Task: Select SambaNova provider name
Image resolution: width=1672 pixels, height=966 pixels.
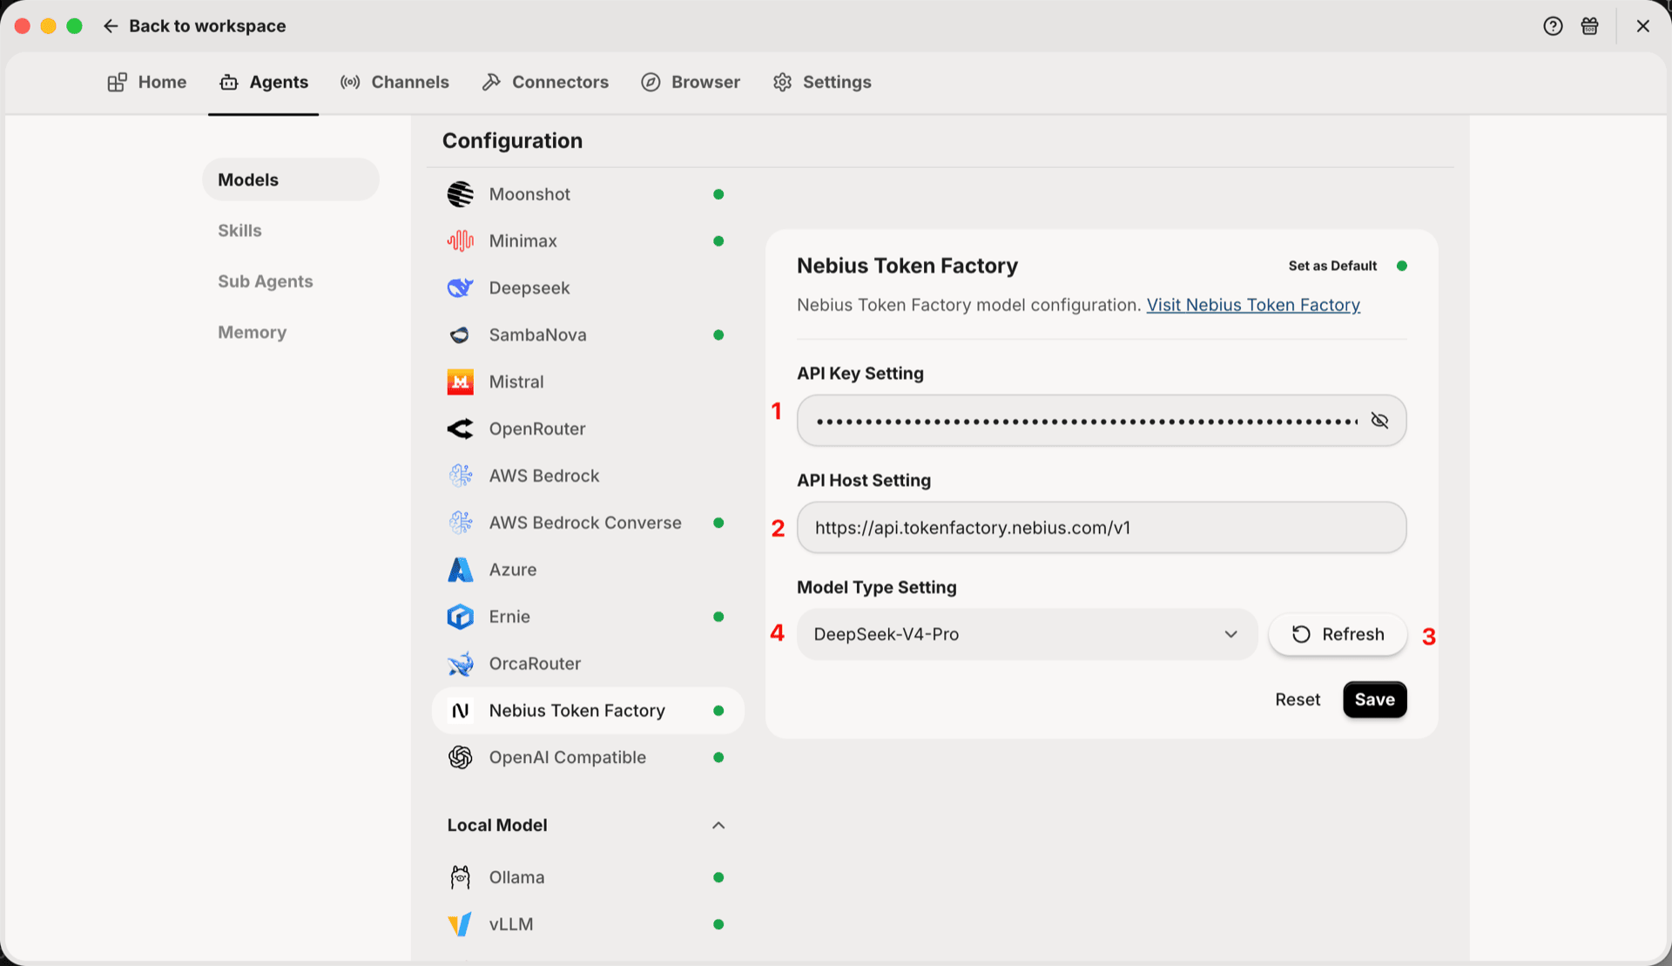Action: click(x=537, y=335)
